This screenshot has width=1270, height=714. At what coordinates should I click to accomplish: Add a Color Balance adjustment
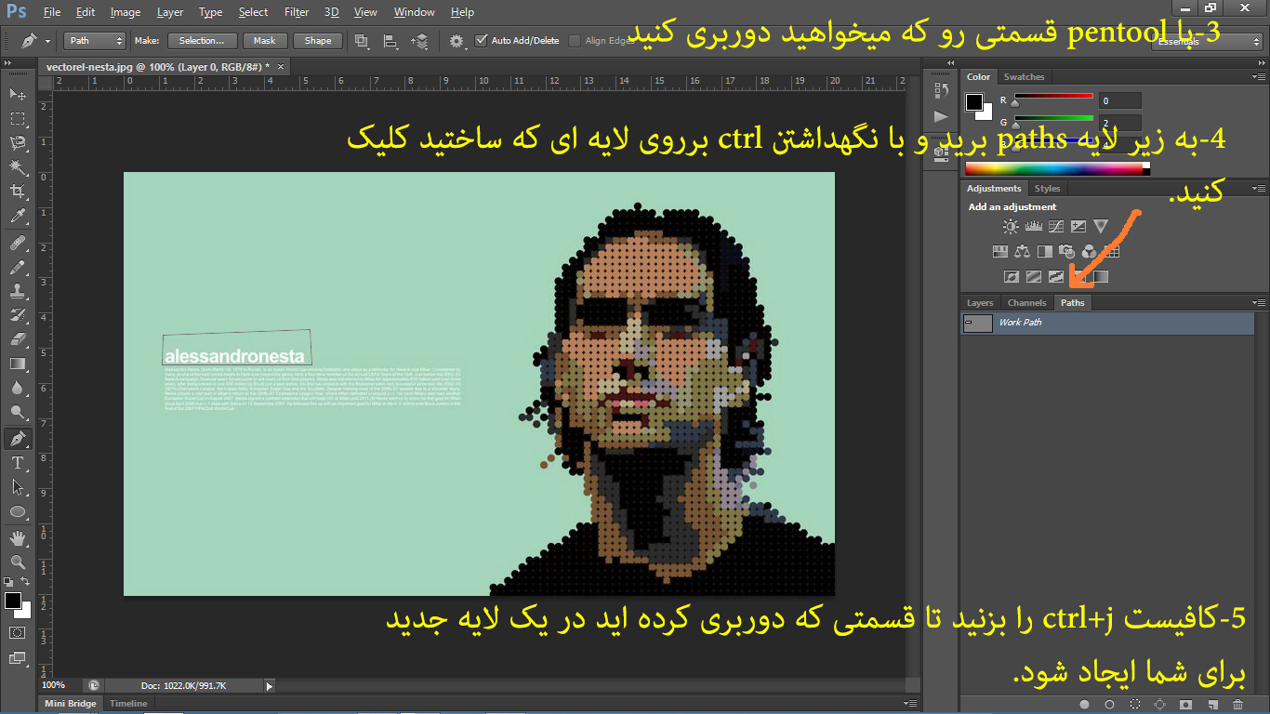coord(1022,251)
